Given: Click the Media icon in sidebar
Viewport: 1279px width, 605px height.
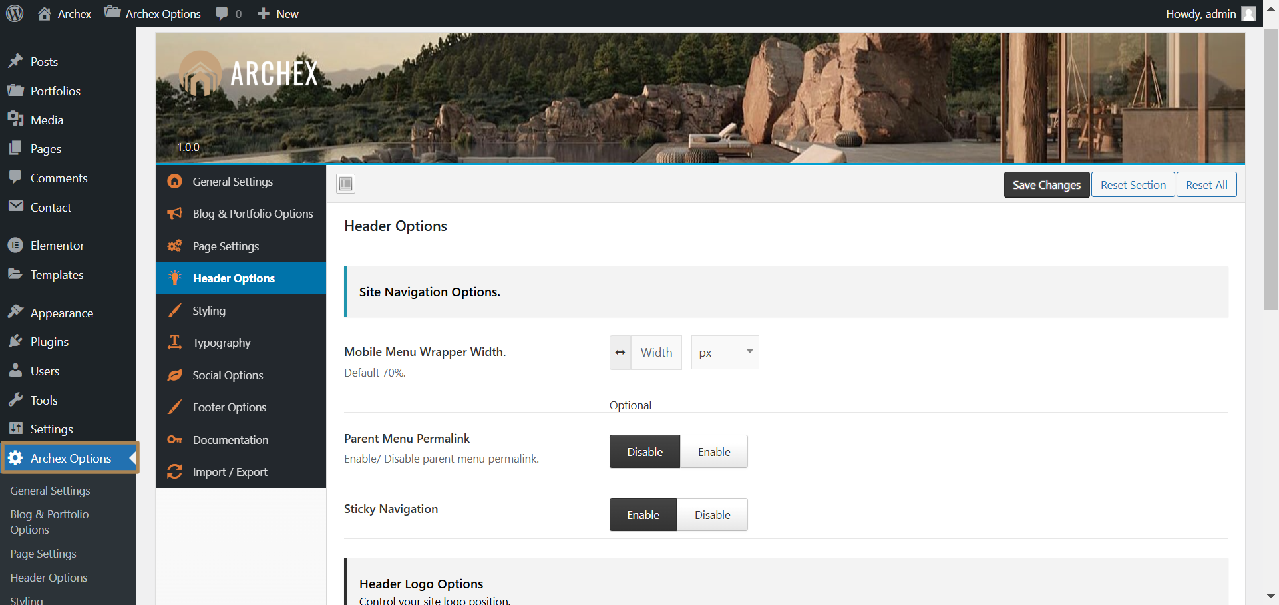Looking at the screenshot, I should (15, 120).
